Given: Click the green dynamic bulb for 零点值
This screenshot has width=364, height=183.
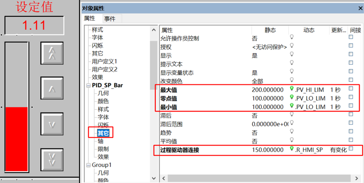Looking at the screenshot, I should coord(292,97).
